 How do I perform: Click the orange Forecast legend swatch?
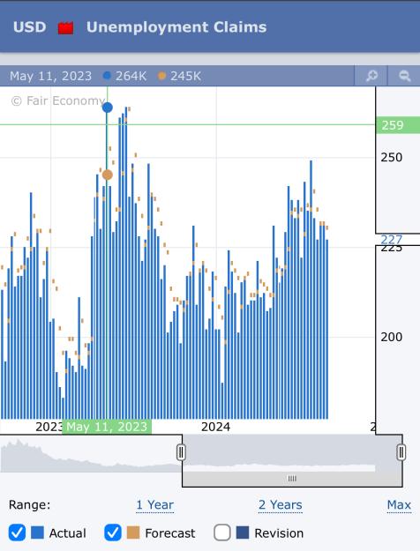point(133,532)
